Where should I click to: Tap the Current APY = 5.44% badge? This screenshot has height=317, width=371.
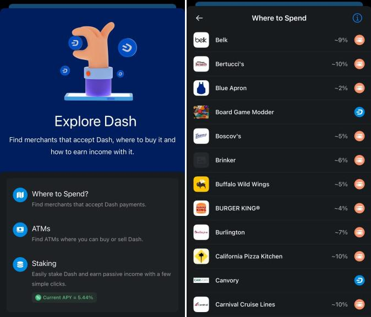click(x=64, y=297)
